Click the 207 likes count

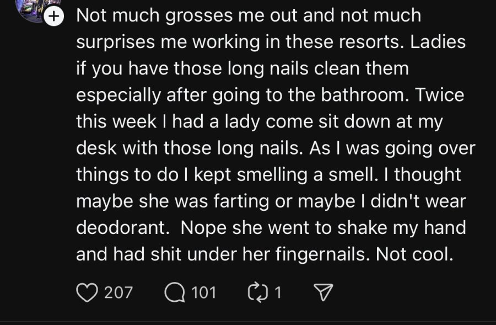118,292
